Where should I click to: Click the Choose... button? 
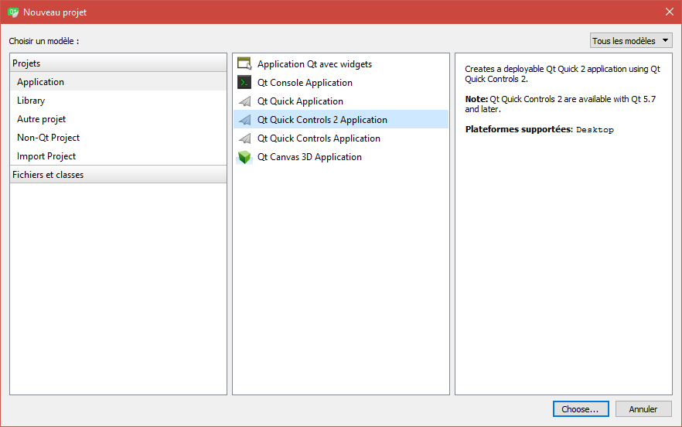coord(581,409)
